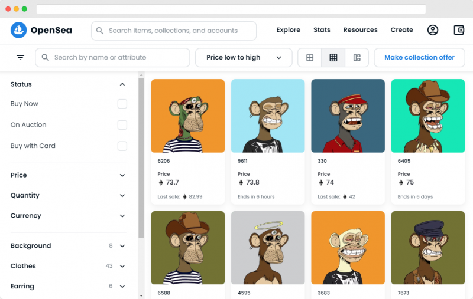Click the Clothes count 43
This screenshot has width=473, height=299.
click(x=109, y=266)
